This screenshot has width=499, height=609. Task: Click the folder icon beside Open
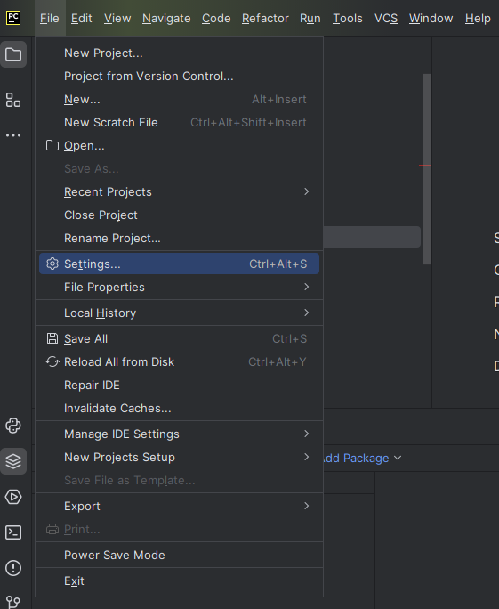click(52, 146)
